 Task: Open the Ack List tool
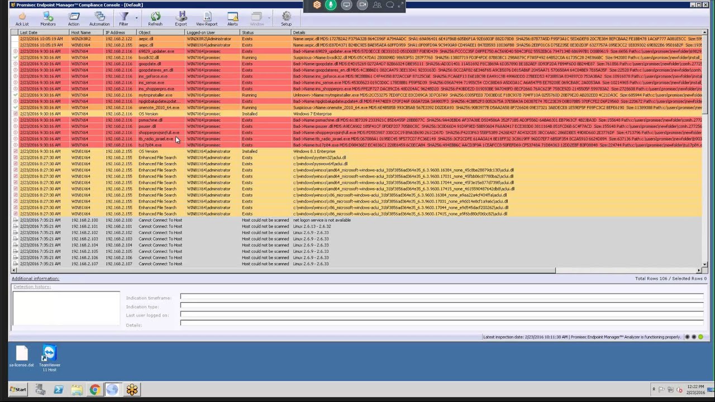pyautogui.click(x=22, y=19)
